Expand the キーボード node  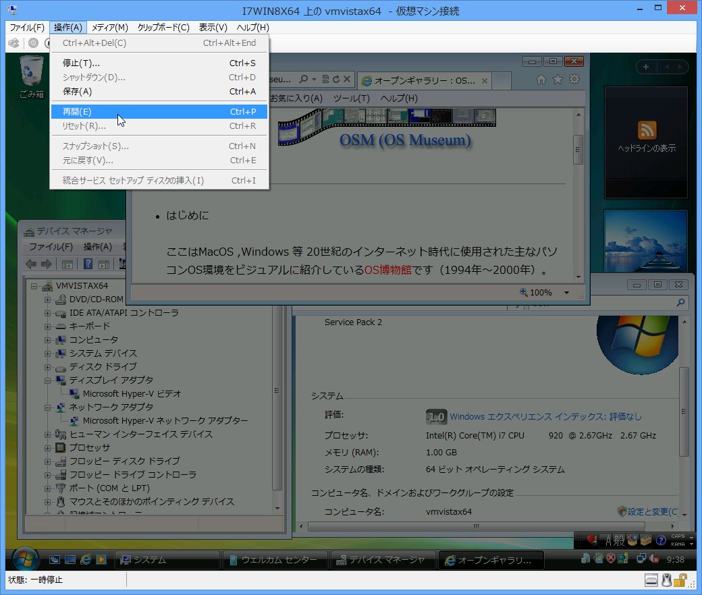click(47, 326)
